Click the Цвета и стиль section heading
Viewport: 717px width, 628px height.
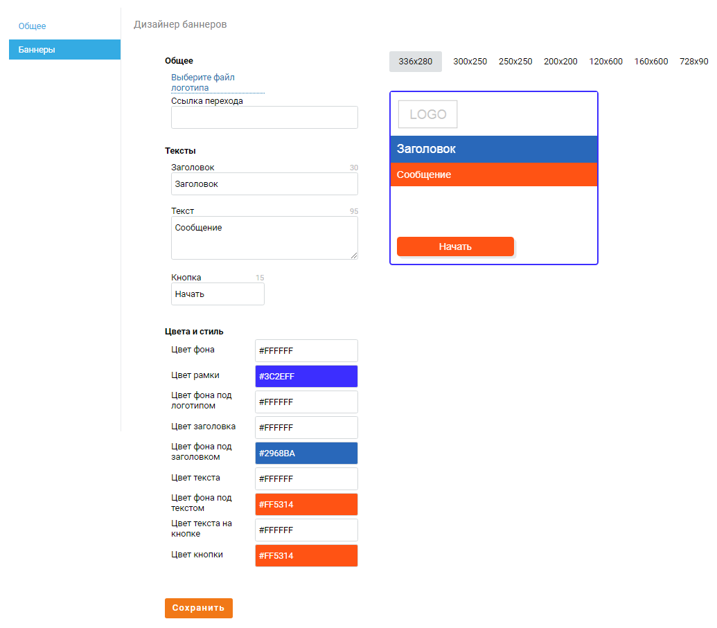click(194, 332)
